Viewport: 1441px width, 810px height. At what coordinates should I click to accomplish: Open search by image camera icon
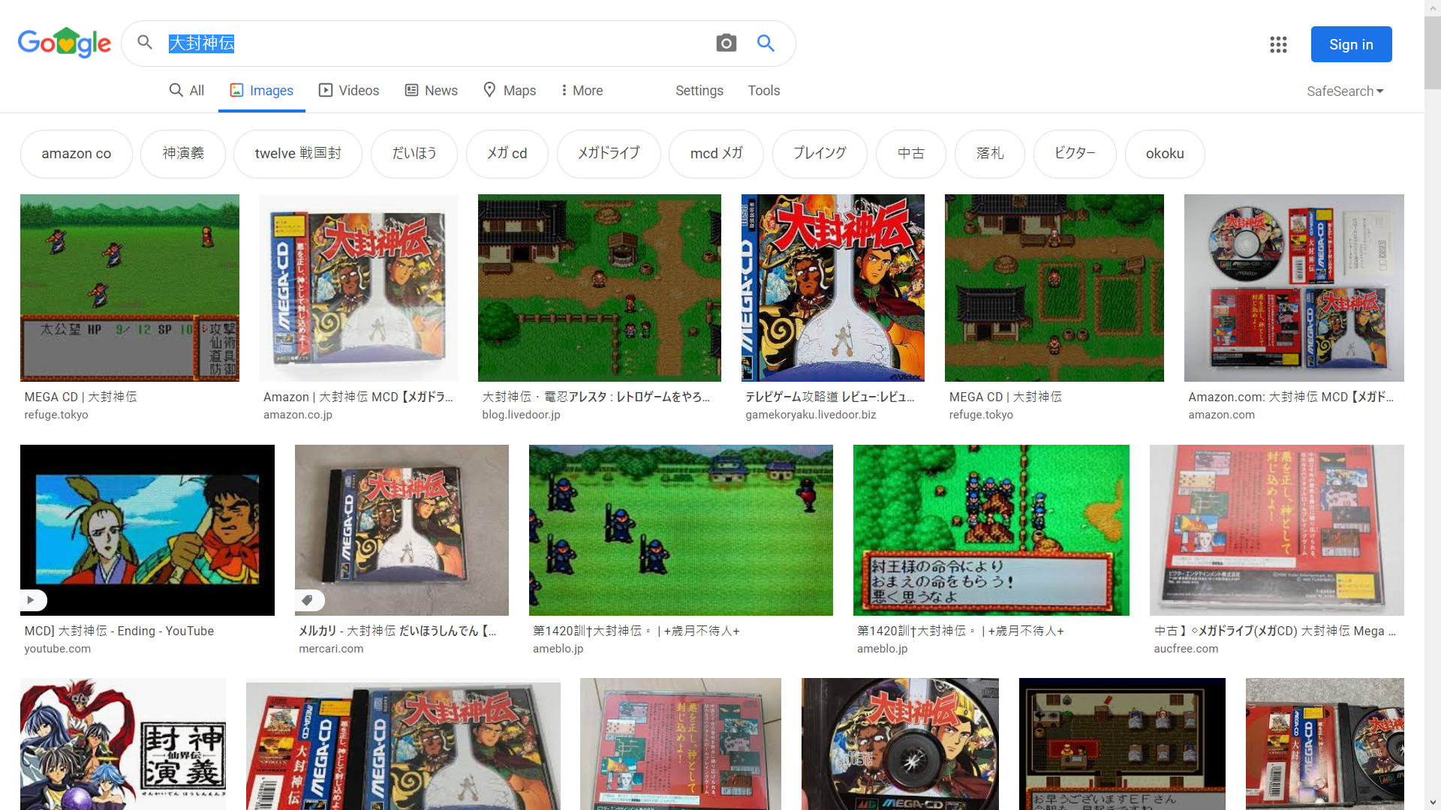click(726, 43)
